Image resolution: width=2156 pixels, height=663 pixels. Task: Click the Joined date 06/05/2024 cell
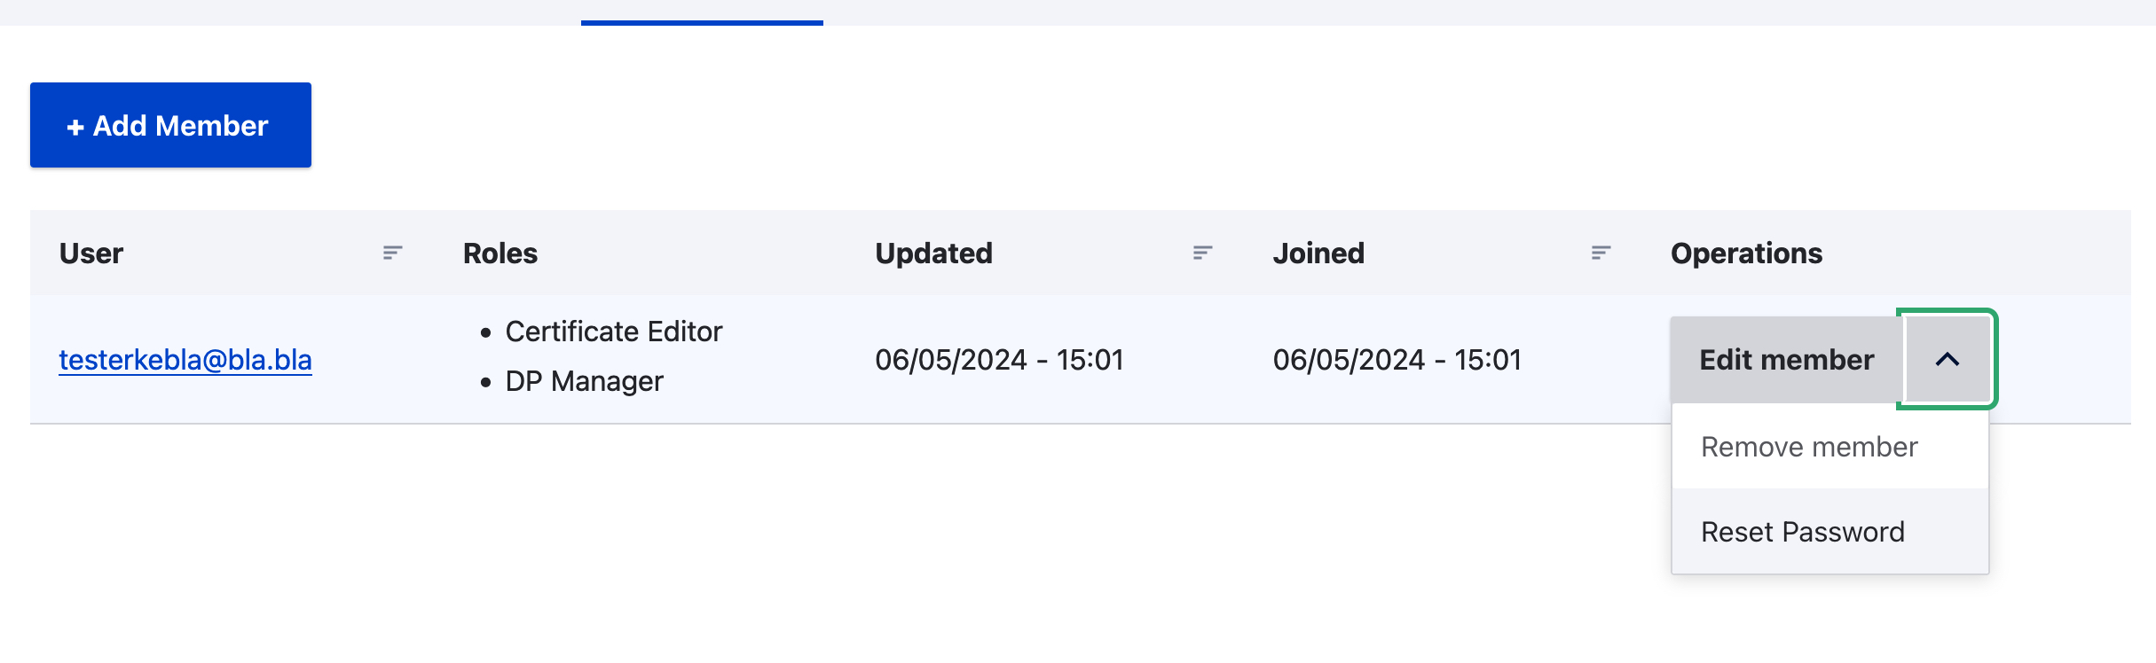point(1397,360)
